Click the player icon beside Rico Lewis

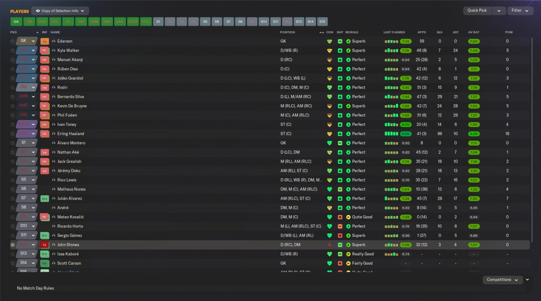pos(54,180)
